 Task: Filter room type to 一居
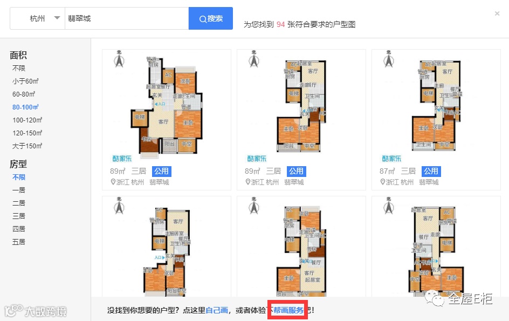coord(19,190)
